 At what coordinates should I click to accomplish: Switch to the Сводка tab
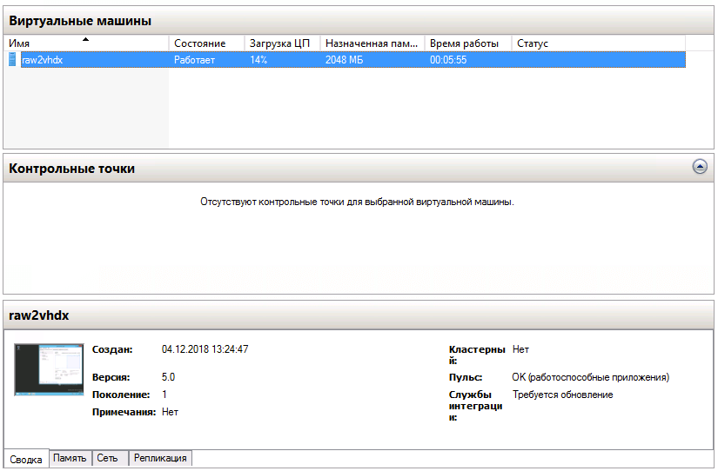click(25, 460)
